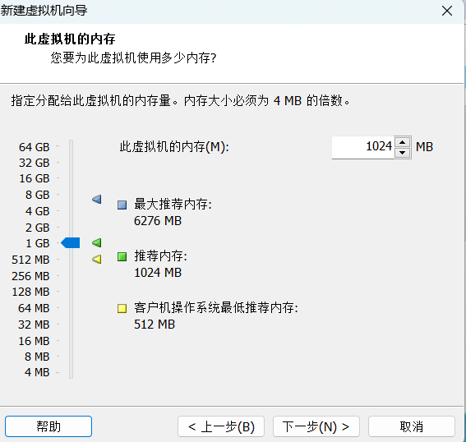Click the 2 GB scale label

click(x=38, y=228)
